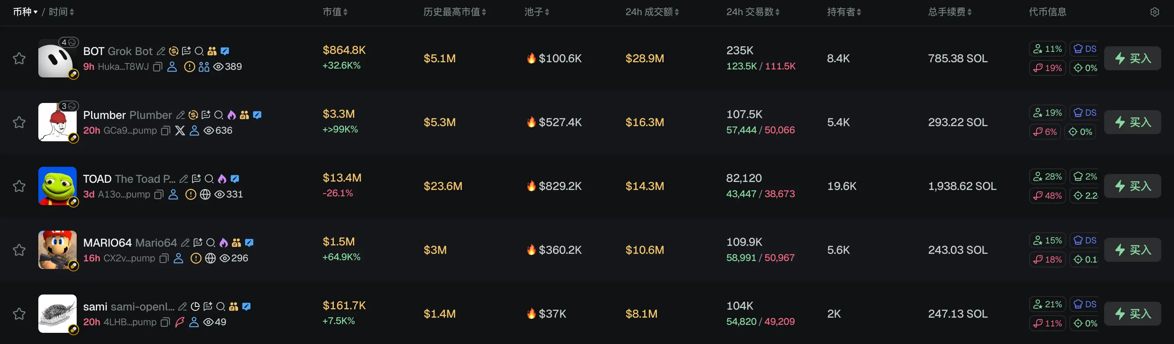1174x344 pixels.
Task: Click 买入 button for Plumber
Action: click(x=1132, y=122)
